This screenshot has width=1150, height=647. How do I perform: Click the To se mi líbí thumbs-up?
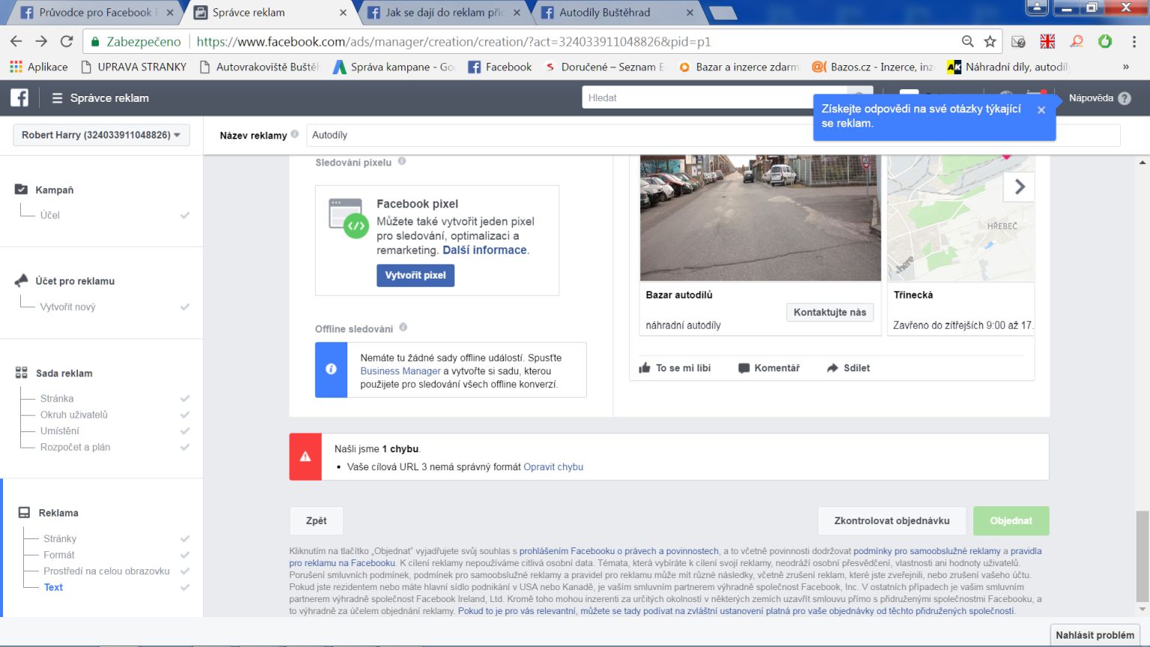click(645, 368)
